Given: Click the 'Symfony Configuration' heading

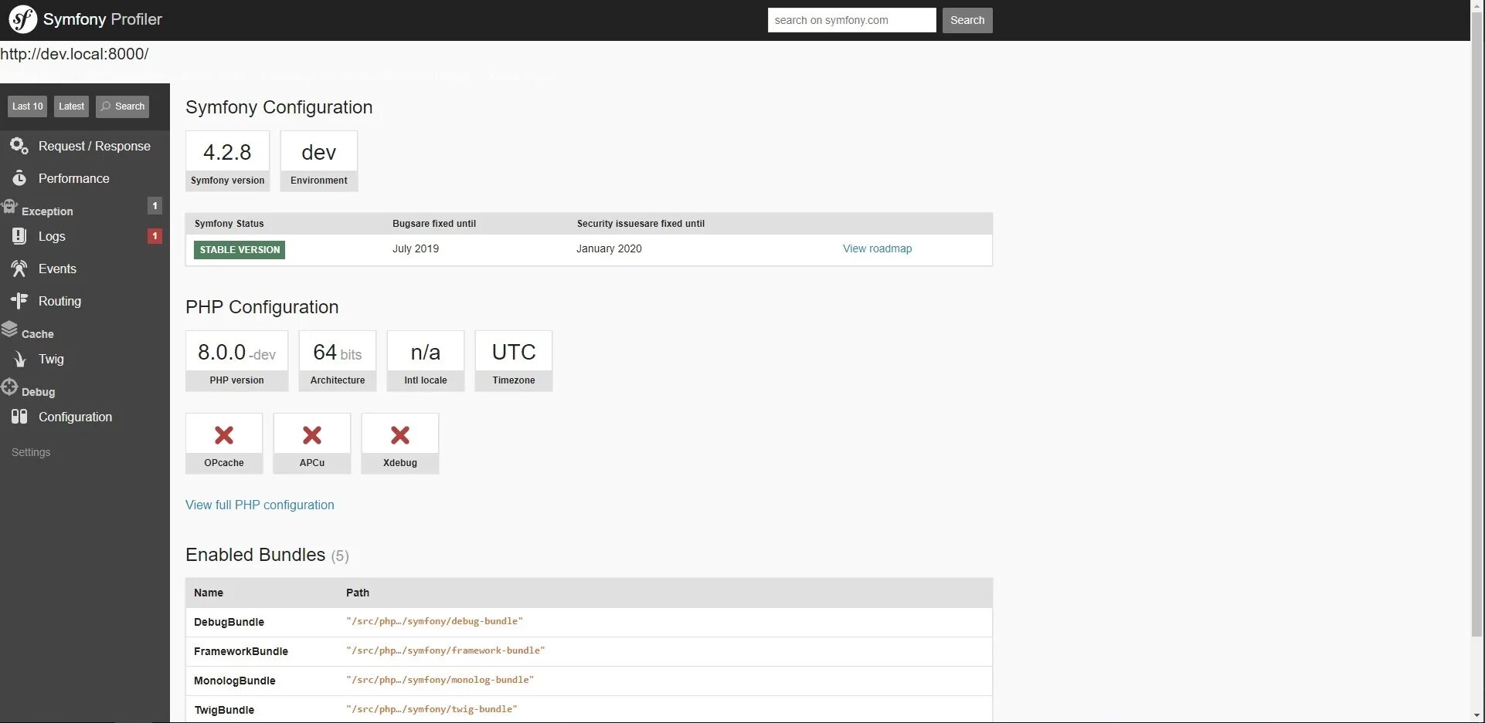Looking at the screenshot, I should click(279, 107).
